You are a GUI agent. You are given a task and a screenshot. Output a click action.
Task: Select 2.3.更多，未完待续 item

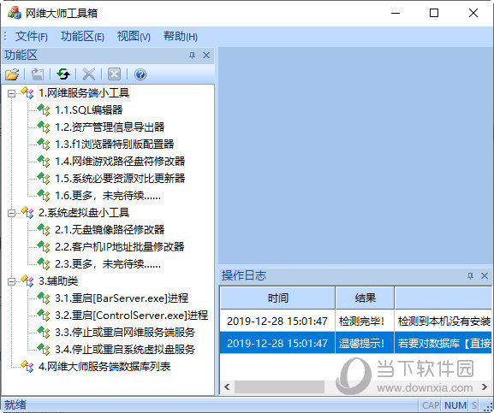point(108,263)
